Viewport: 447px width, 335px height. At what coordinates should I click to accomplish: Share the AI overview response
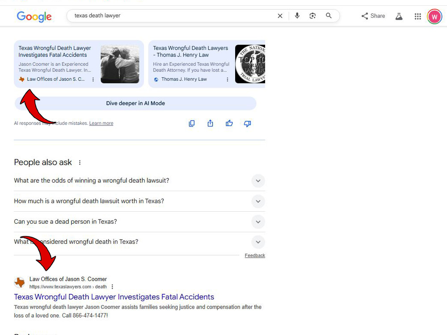210,123
